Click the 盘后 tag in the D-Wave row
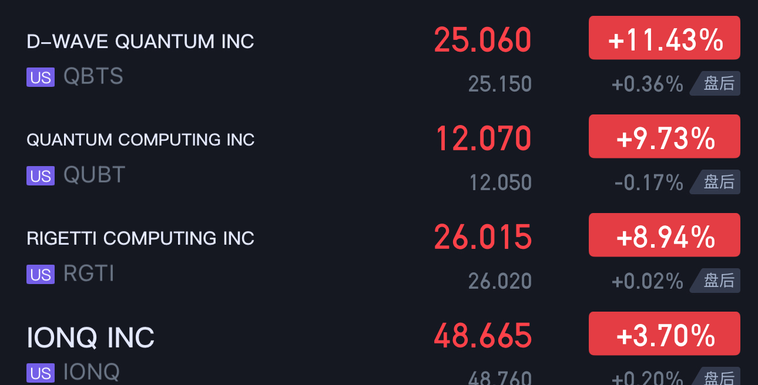 point(718,84)
